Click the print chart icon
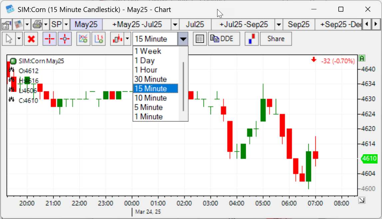 click(x=37, y=25)
